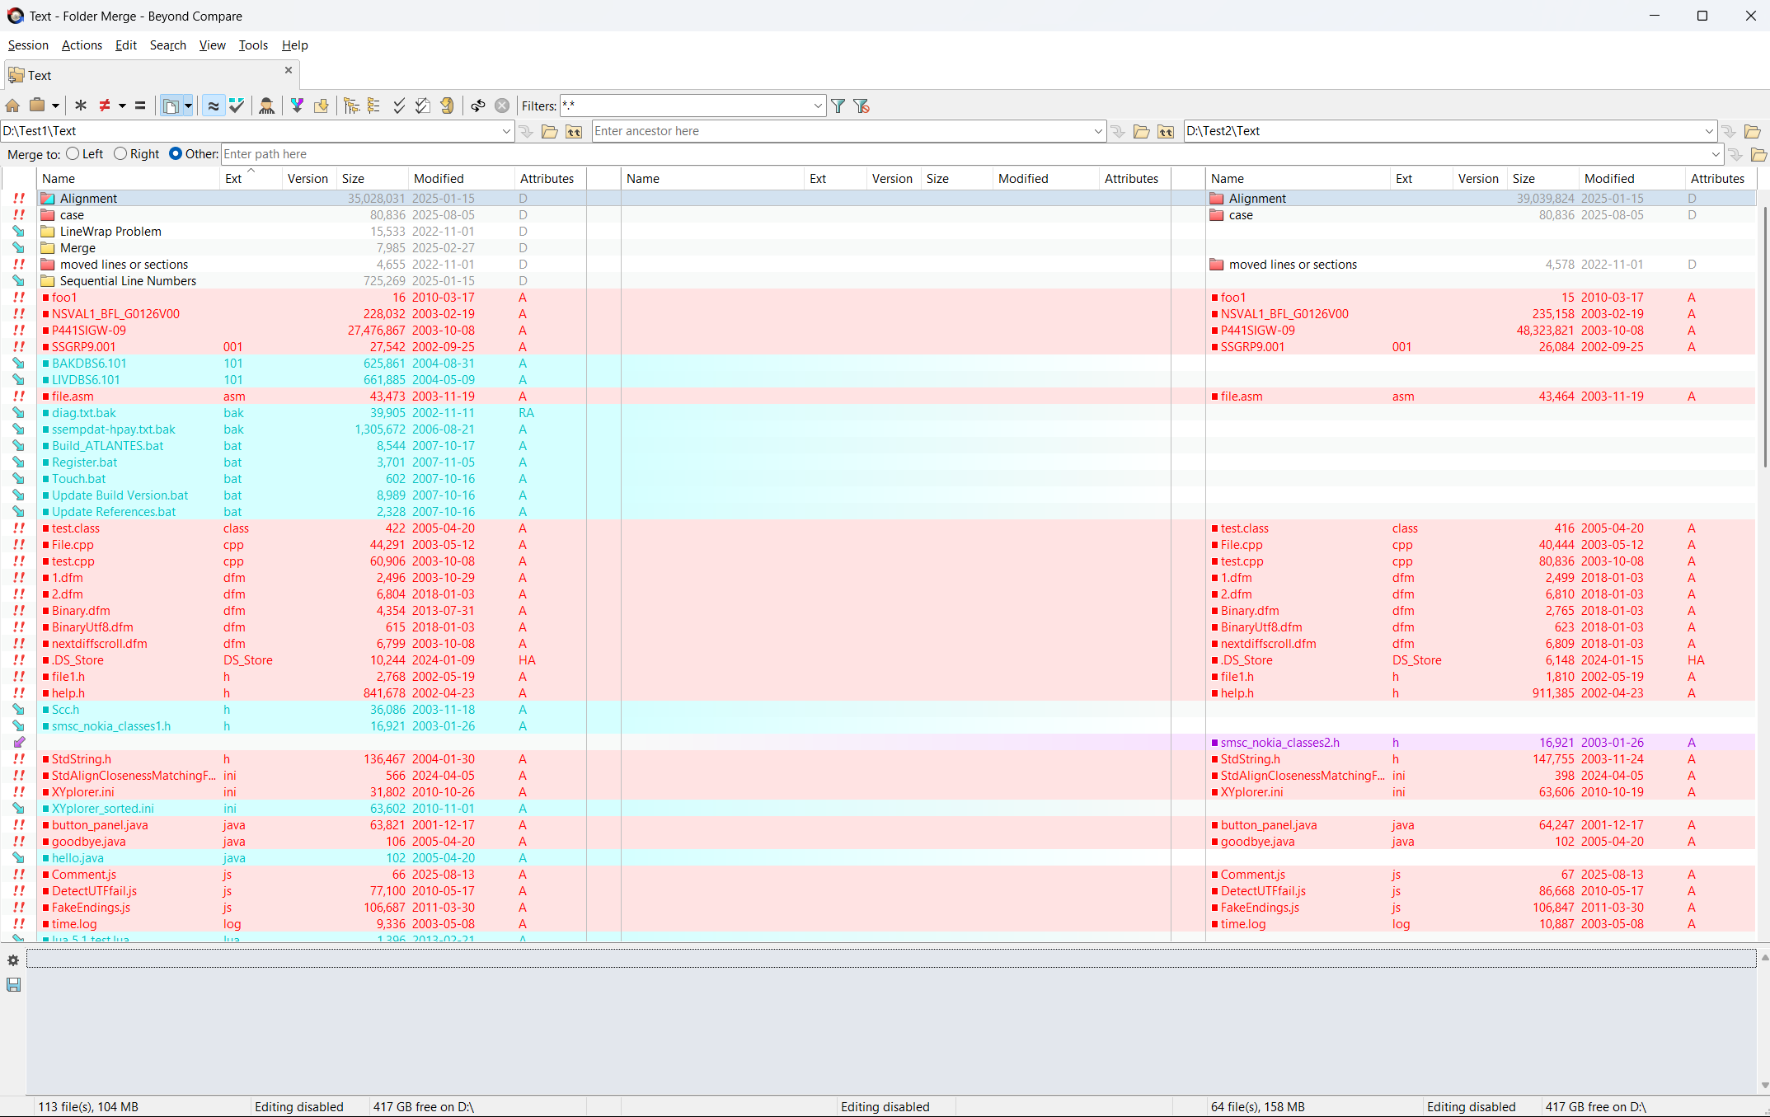Viewport: 1770px width, 1117px height.
Task: Click the referee figure toolbar icon
Action: pyautogui.click(x=266, y=106)
